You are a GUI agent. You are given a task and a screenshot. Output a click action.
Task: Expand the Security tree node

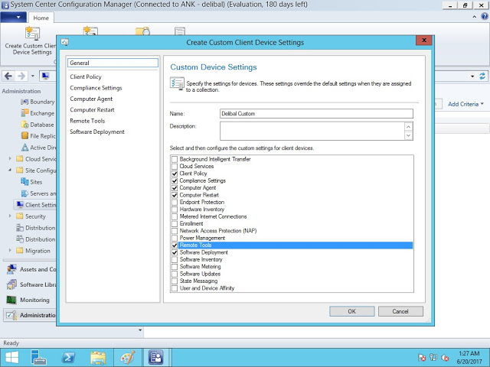click(9, 216)
